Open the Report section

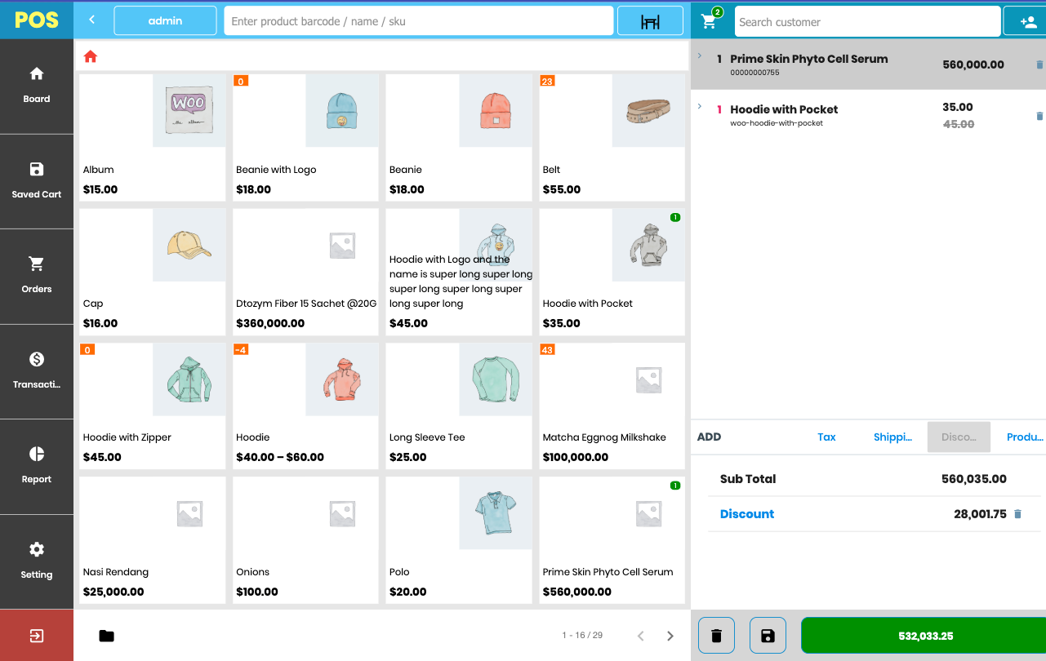pos(36,466)
